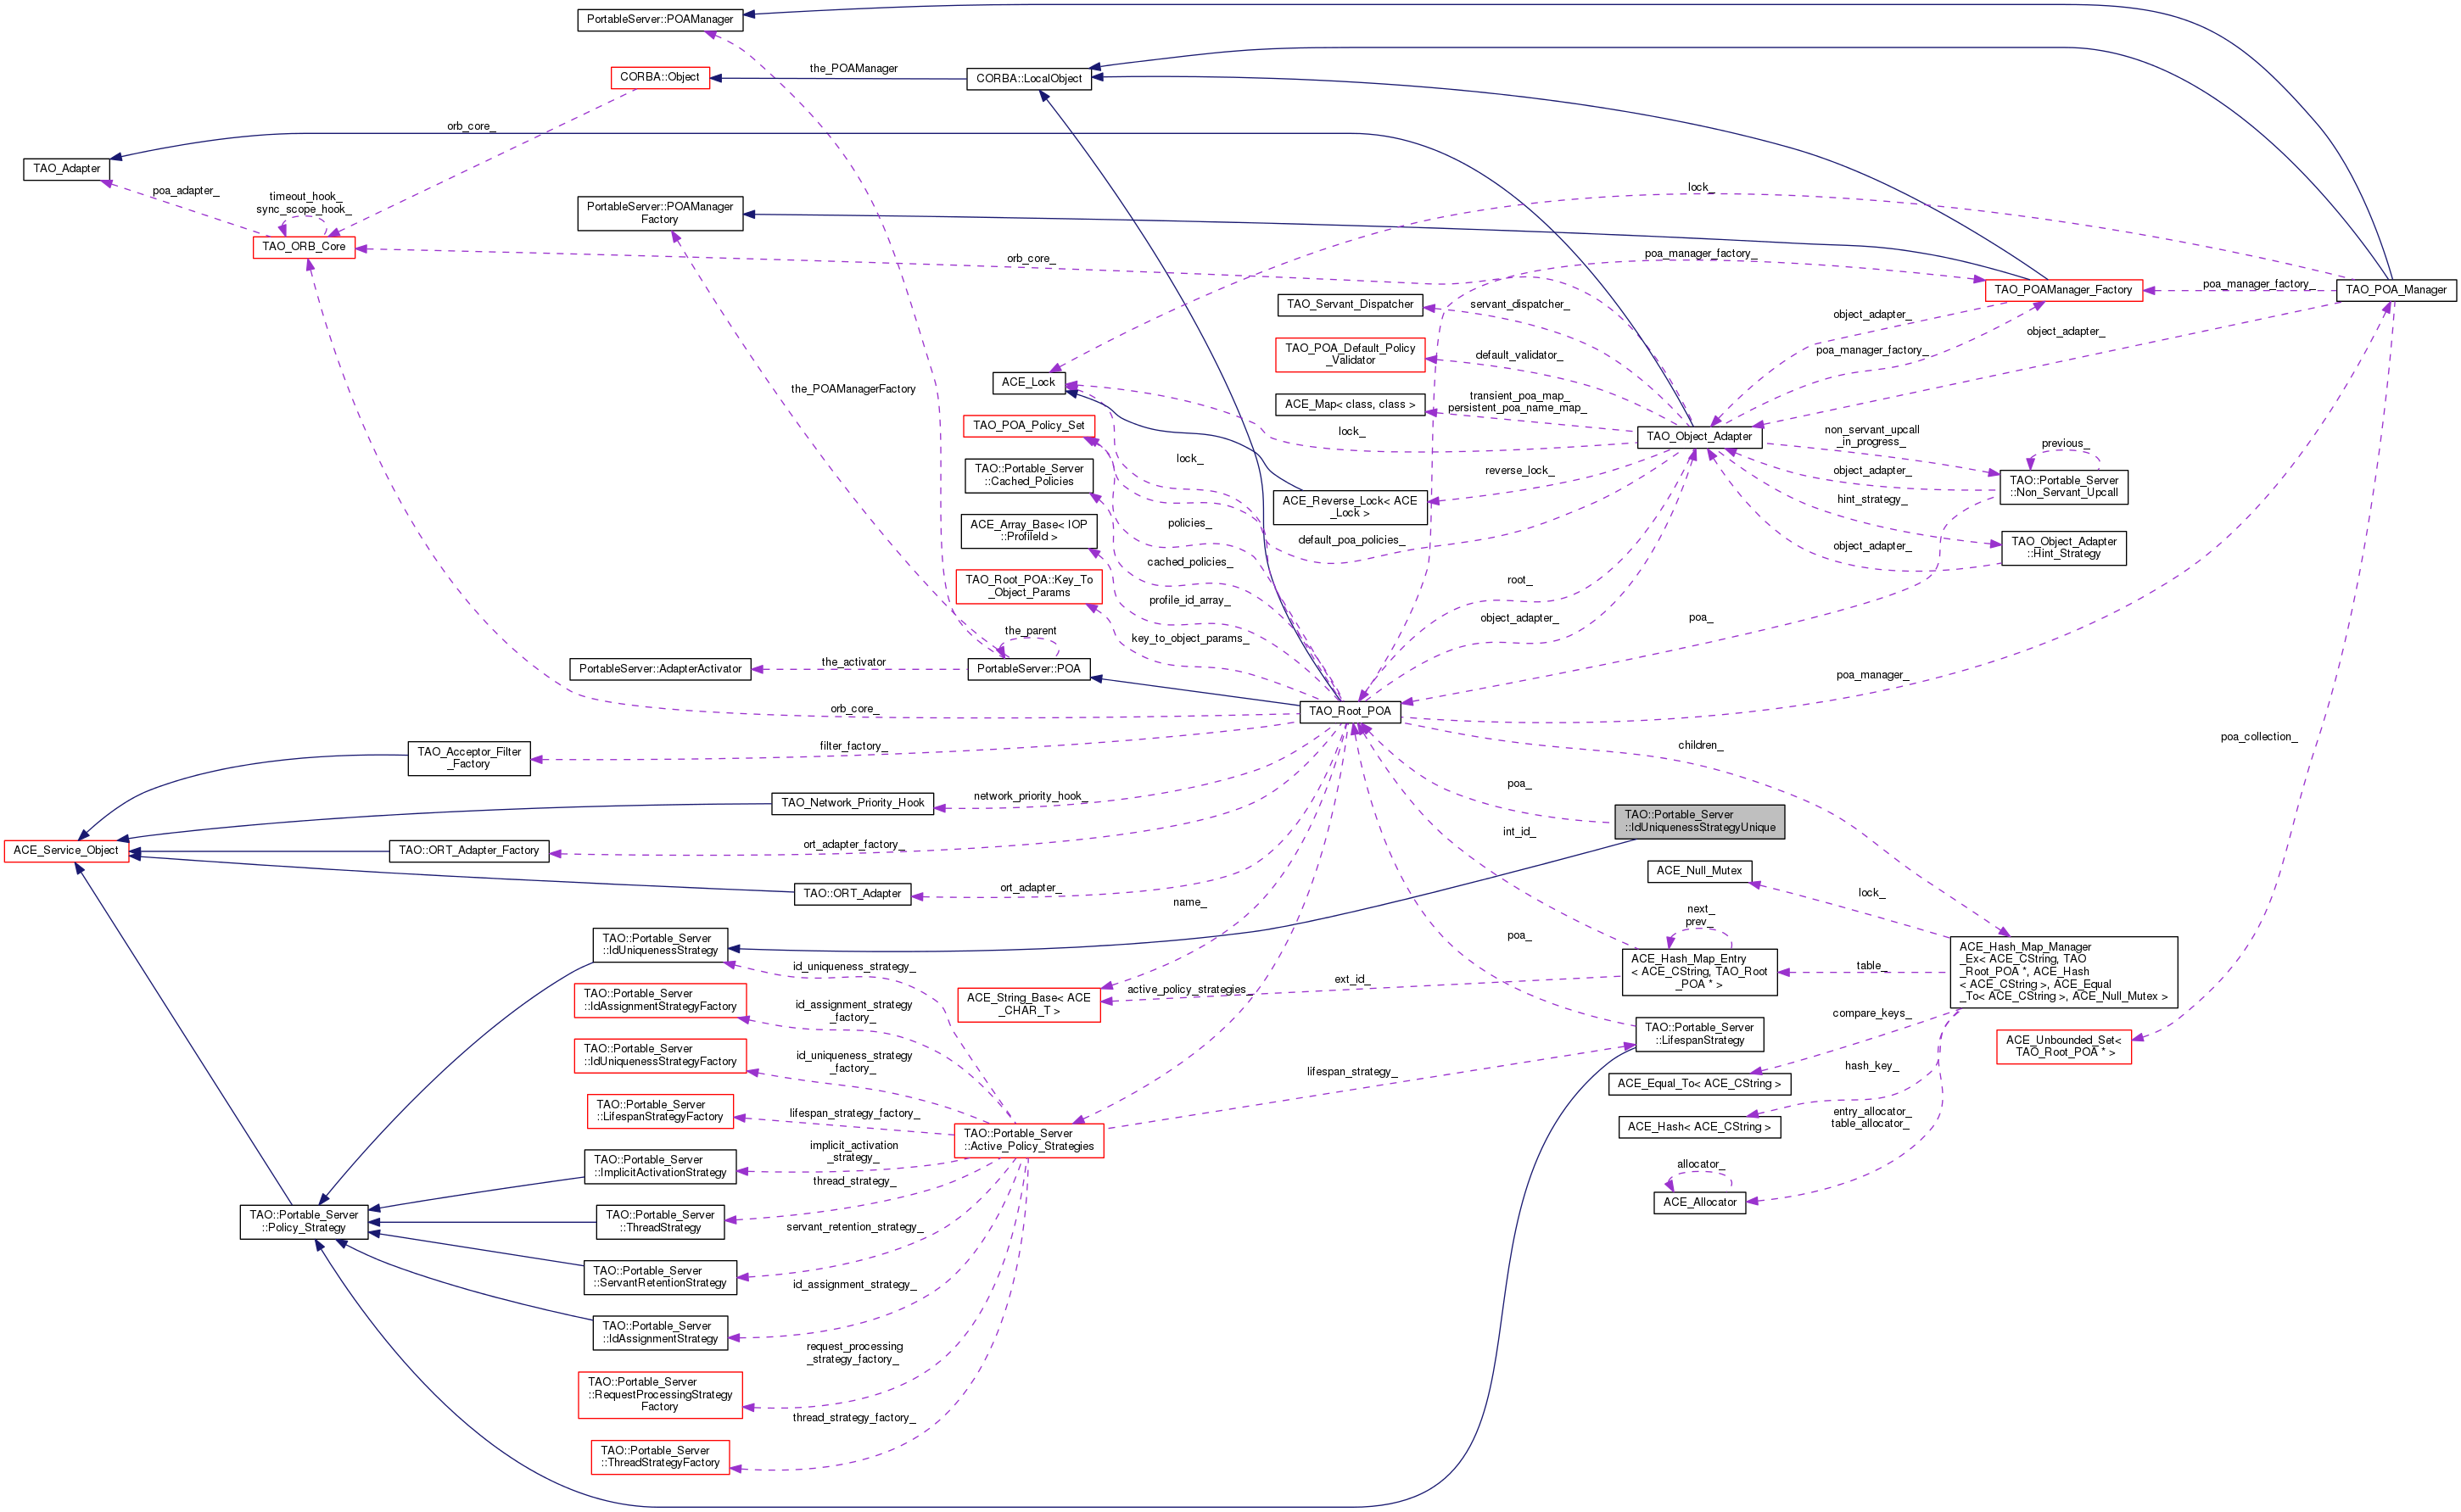Select the IdUniquenessStrategyUnique gray node

(x=1698, y=821)
